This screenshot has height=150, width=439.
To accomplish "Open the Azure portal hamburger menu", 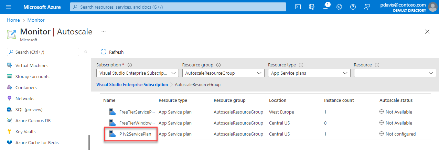I will click(8, 7).
